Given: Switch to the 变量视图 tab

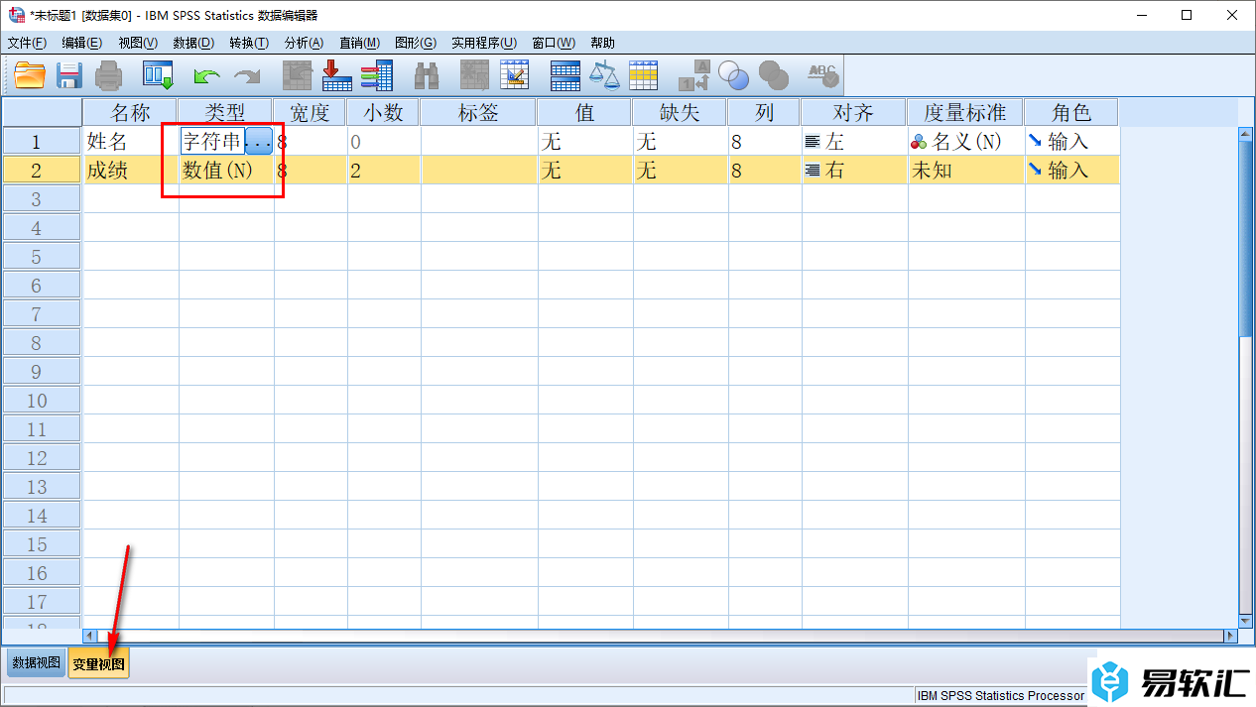Looking at the screenshot, I should (x=98, y=663).
